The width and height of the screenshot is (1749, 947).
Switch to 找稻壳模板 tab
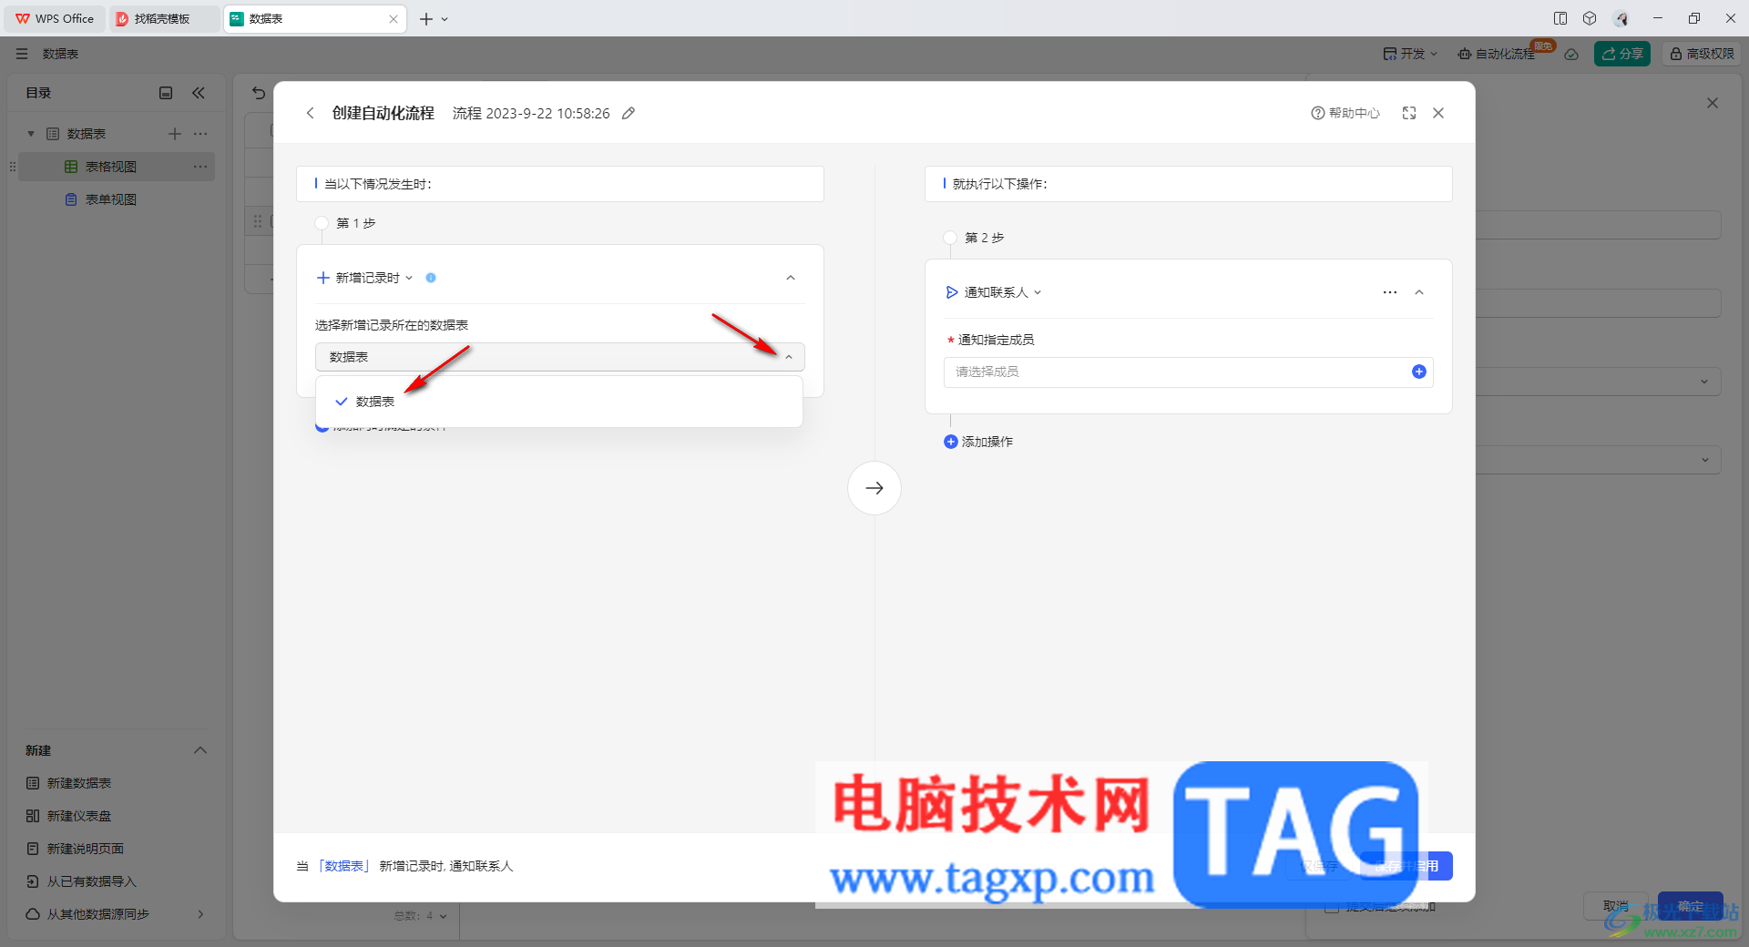(162, 18)
